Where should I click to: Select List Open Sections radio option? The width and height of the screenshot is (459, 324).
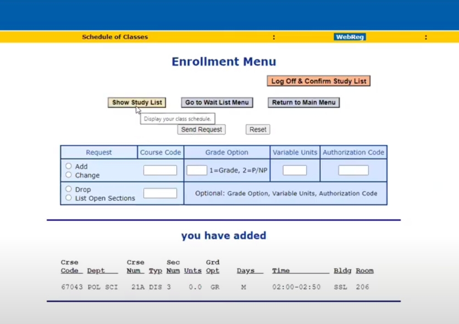[x=68, y=198]
